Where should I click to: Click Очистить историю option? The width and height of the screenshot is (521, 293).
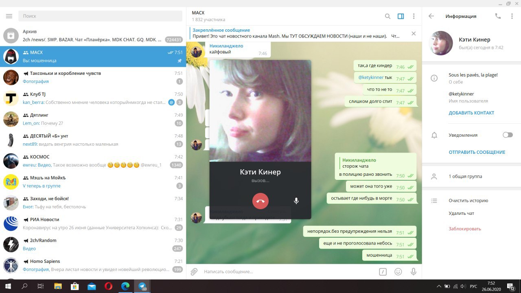click(468, 201)
